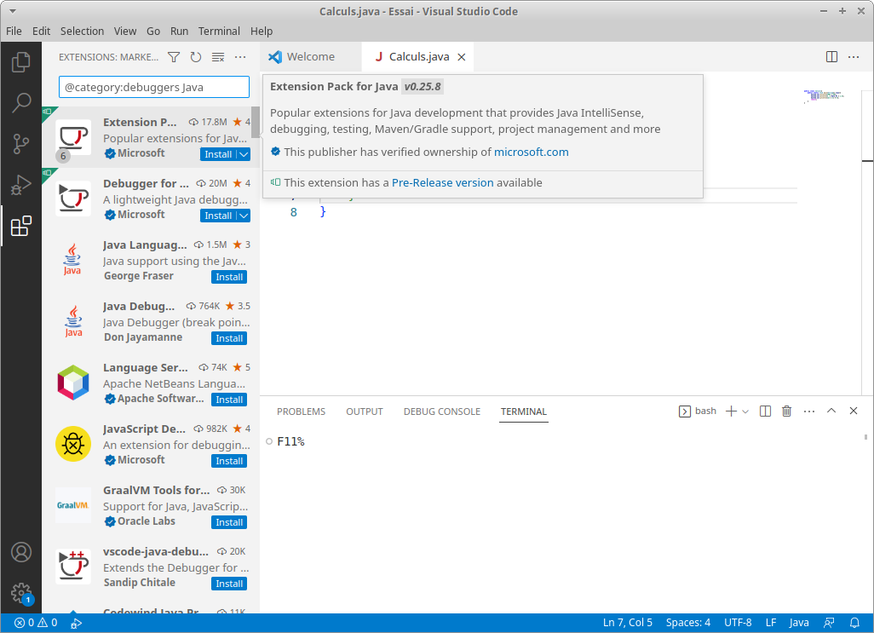Open notifications bell in status bar
Viewport: 874px width, 633px height.
point(854,623)
